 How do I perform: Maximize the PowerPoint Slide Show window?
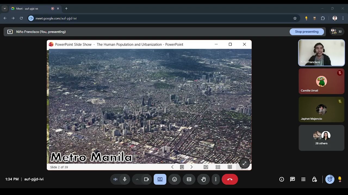coord(230,44)
